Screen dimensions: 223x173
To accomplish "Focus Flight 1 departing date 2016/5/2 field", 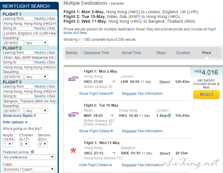I will (x=13, y=43).
